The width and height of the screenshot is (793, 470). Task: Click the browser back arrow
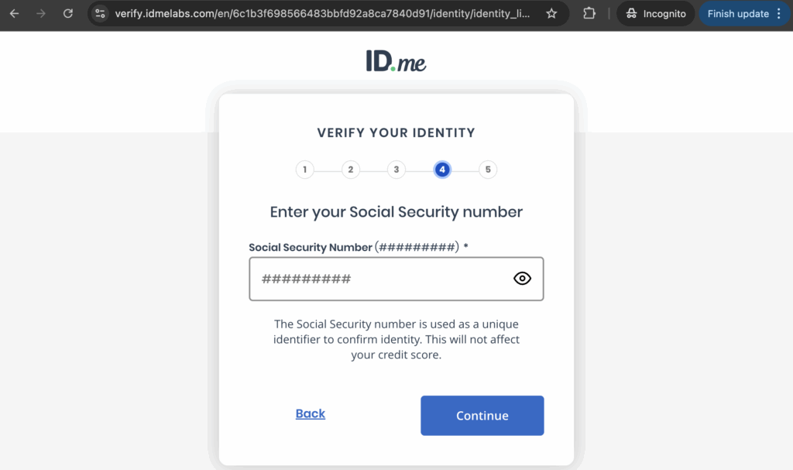[x=14, y=14]
